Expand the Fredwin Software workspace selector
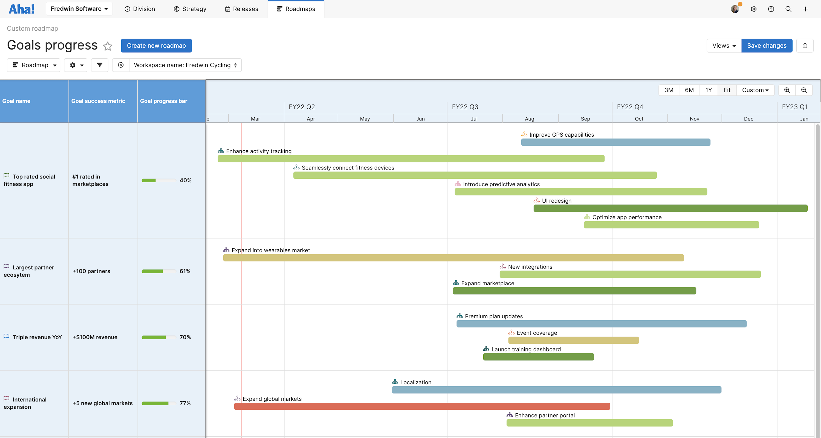This screenshot has height=438, width=821. [79, 8]
